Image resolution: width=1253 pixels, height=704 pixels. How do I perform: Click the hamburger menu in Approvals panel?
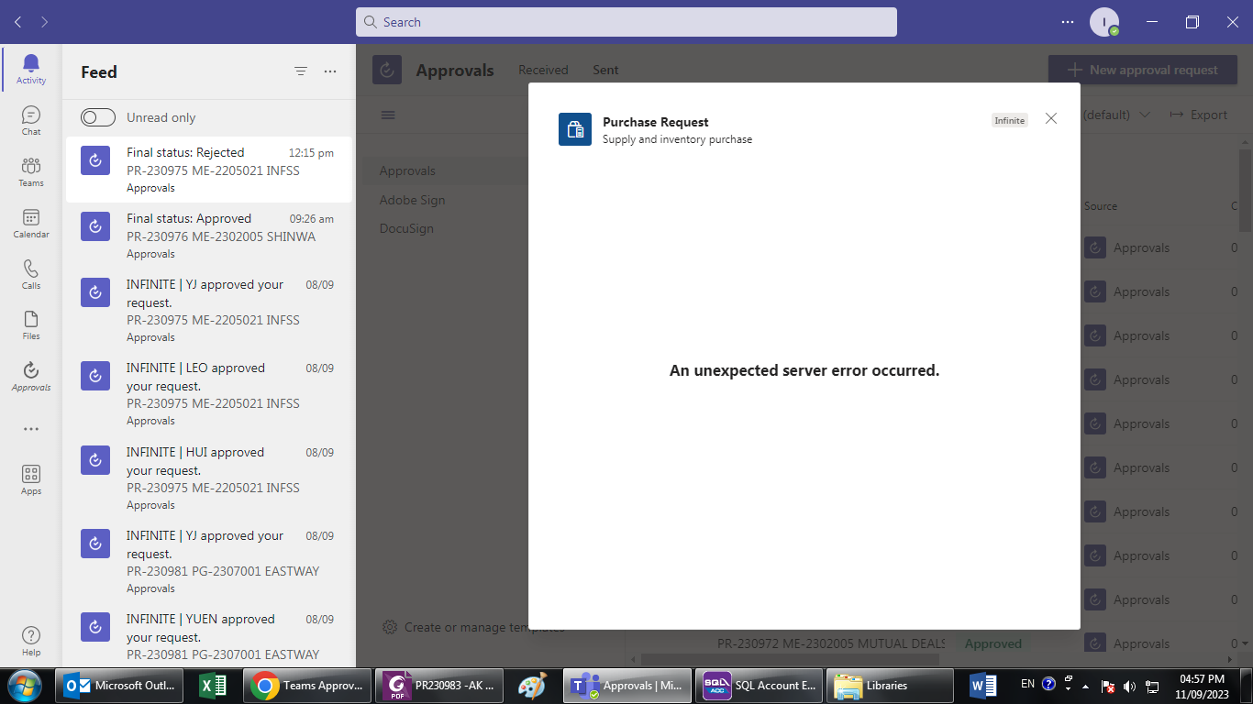coord(388,115)
